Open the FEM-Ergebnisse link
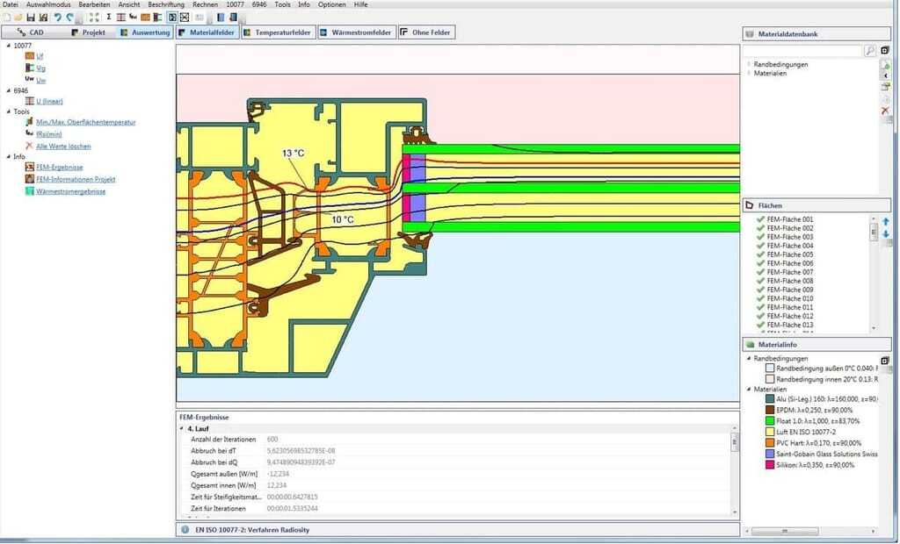This screenshot has height=544, width=900. (60, 167)
